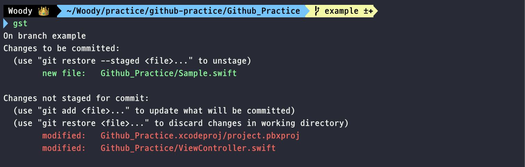
Task: Click the 'On branch example' line
Action: click(x=45, y=36)
